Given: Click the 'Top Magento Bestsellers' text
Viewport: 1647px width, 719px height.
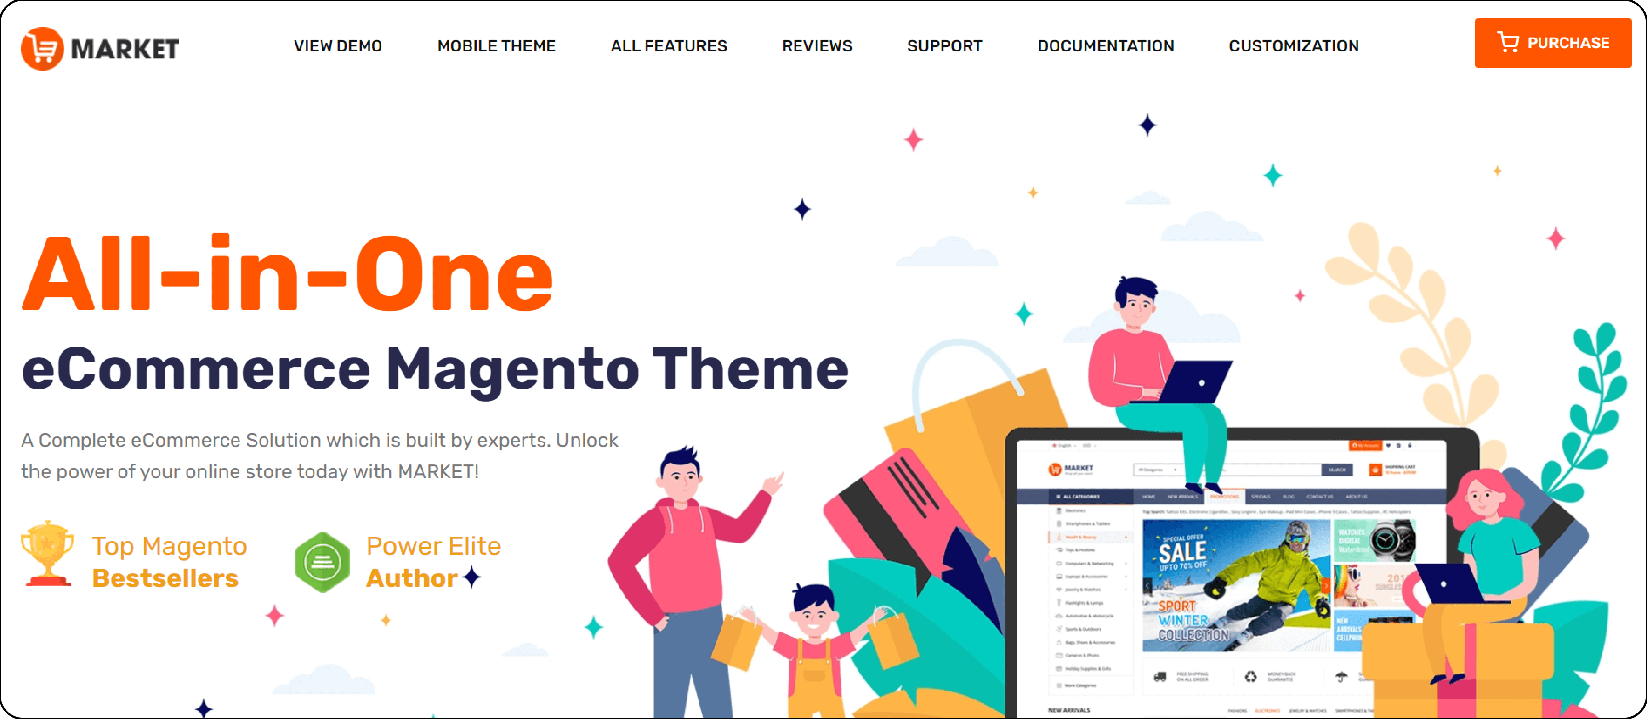Looking at the screenshot, I should tap(169, 562).
